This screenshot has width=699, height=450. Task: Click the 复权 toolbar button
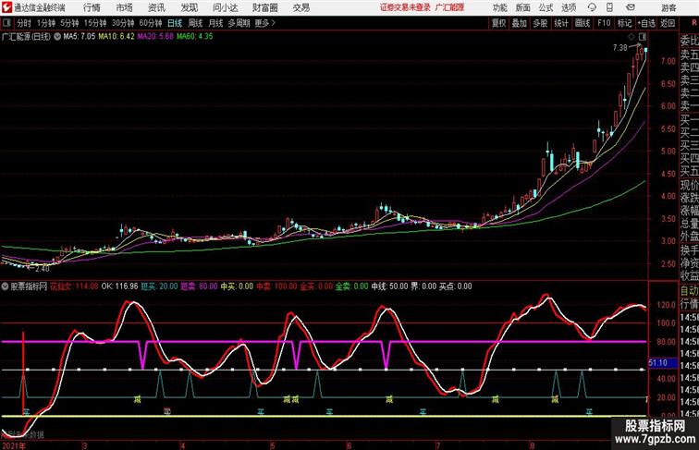tap(498, 23)
